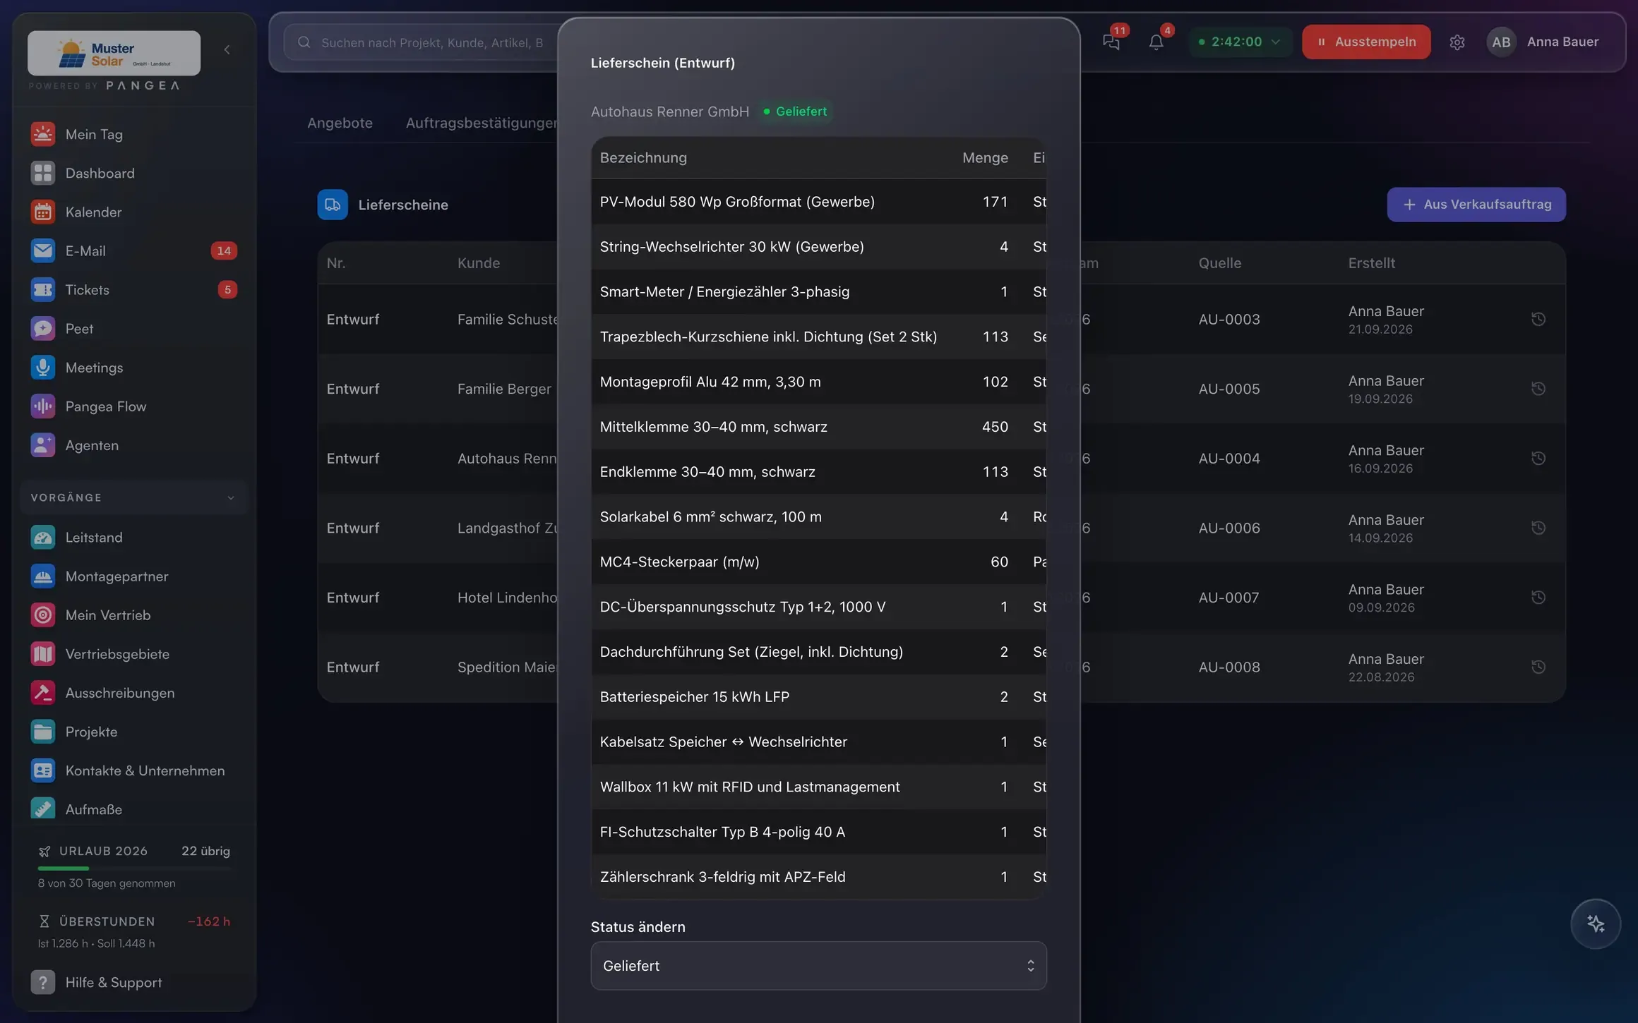Open Peet chat assistant
This screenshot has height=1023, width=1638.
click(x=133, y=328)
